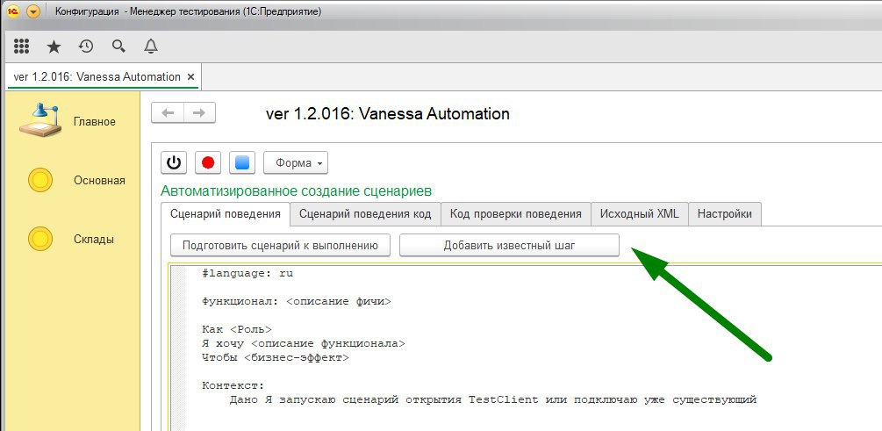Screen dimensions: 882x431
Task: Click the editor's left gutter margin
Action: [x=177, y=347]
